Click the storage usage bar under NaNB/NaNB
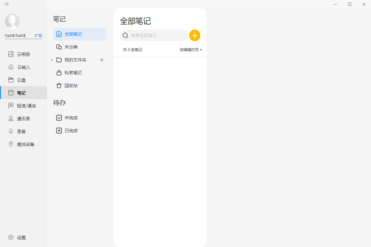This screenshot has width=371, height=247. (x=24, y=39)
